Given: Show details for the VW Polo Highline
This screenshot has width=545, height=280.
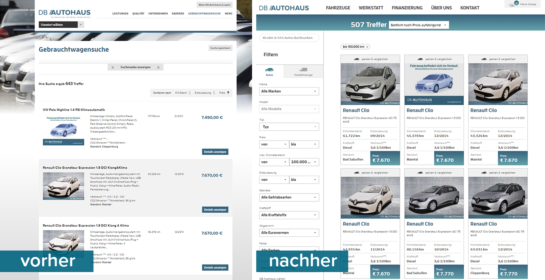Looking at the screenshot, I should point(215,152).
